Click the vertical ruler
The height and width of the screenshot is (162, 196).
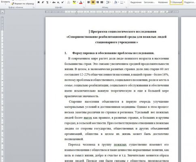coord(2,89)
